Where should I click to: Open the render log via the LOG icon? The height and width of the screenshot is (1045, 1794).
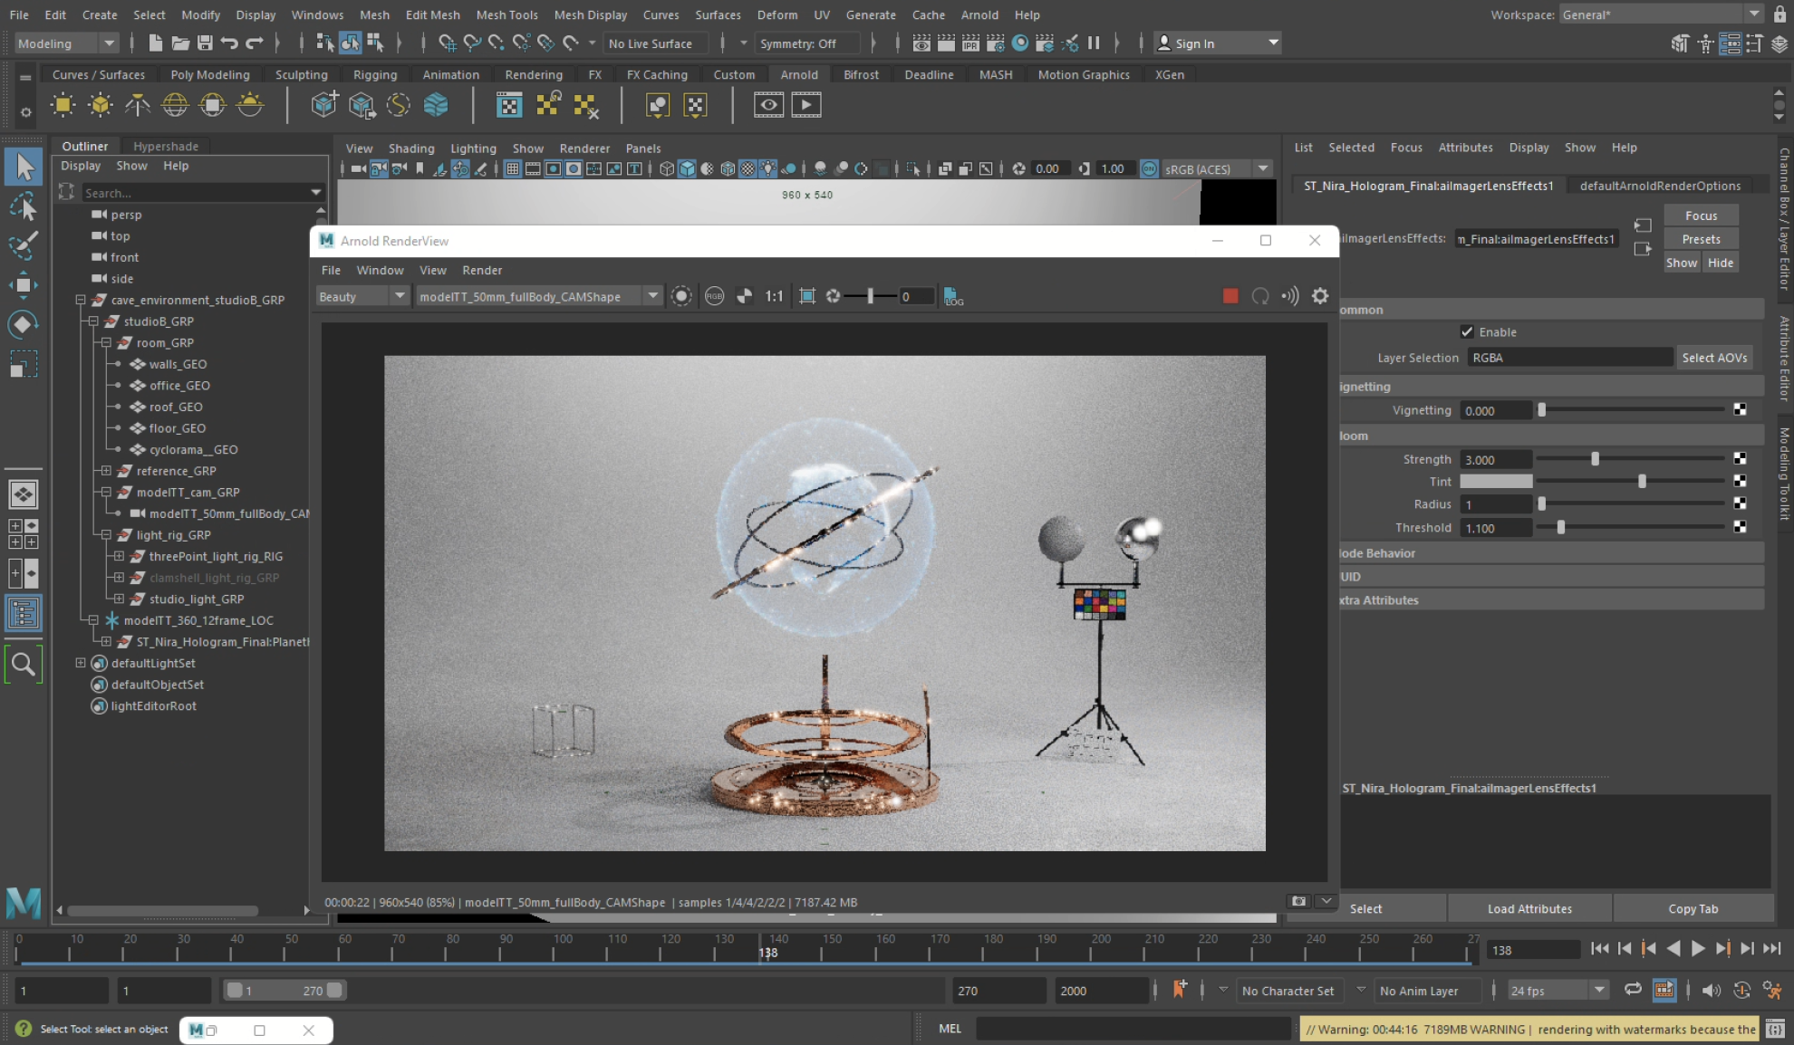(952, 297)
